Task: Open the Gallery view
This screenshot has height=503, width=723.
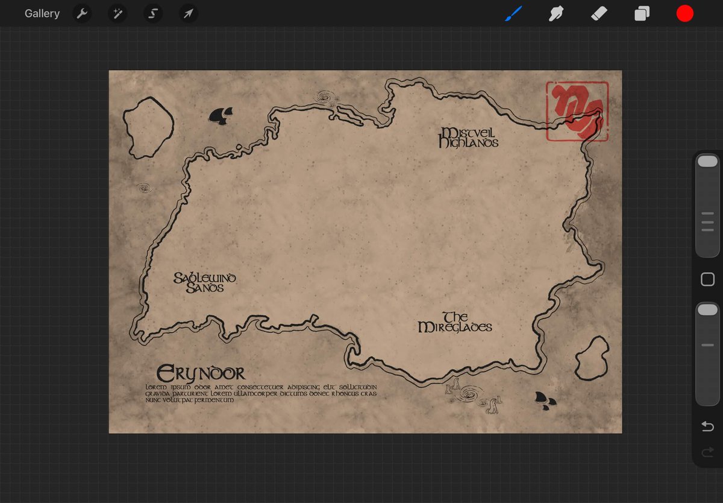Action: [x=42, y=13]
